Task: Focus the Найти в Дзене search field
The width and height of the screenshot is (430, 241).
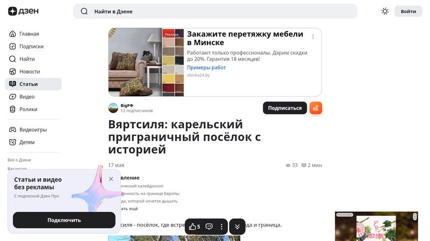Action: coord(215,11)
